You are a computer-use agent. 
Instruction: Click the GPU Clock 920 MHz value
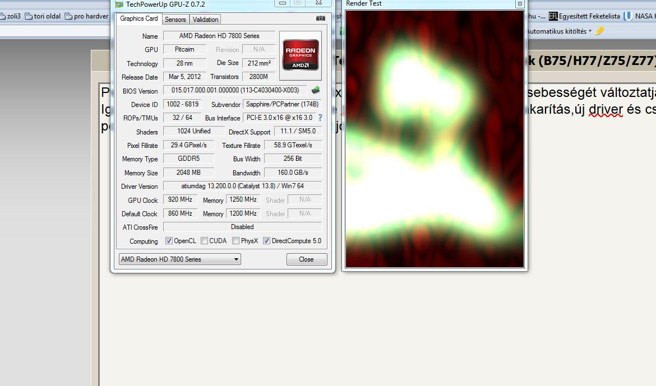[181, 199]
